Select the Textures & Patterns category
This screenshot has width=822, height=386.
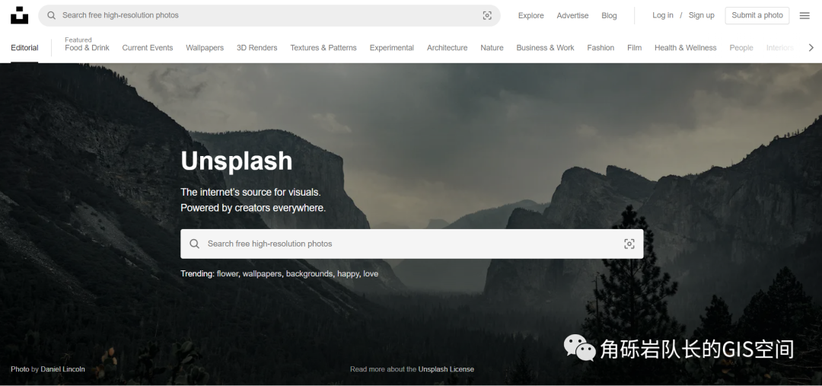[323, 48]
